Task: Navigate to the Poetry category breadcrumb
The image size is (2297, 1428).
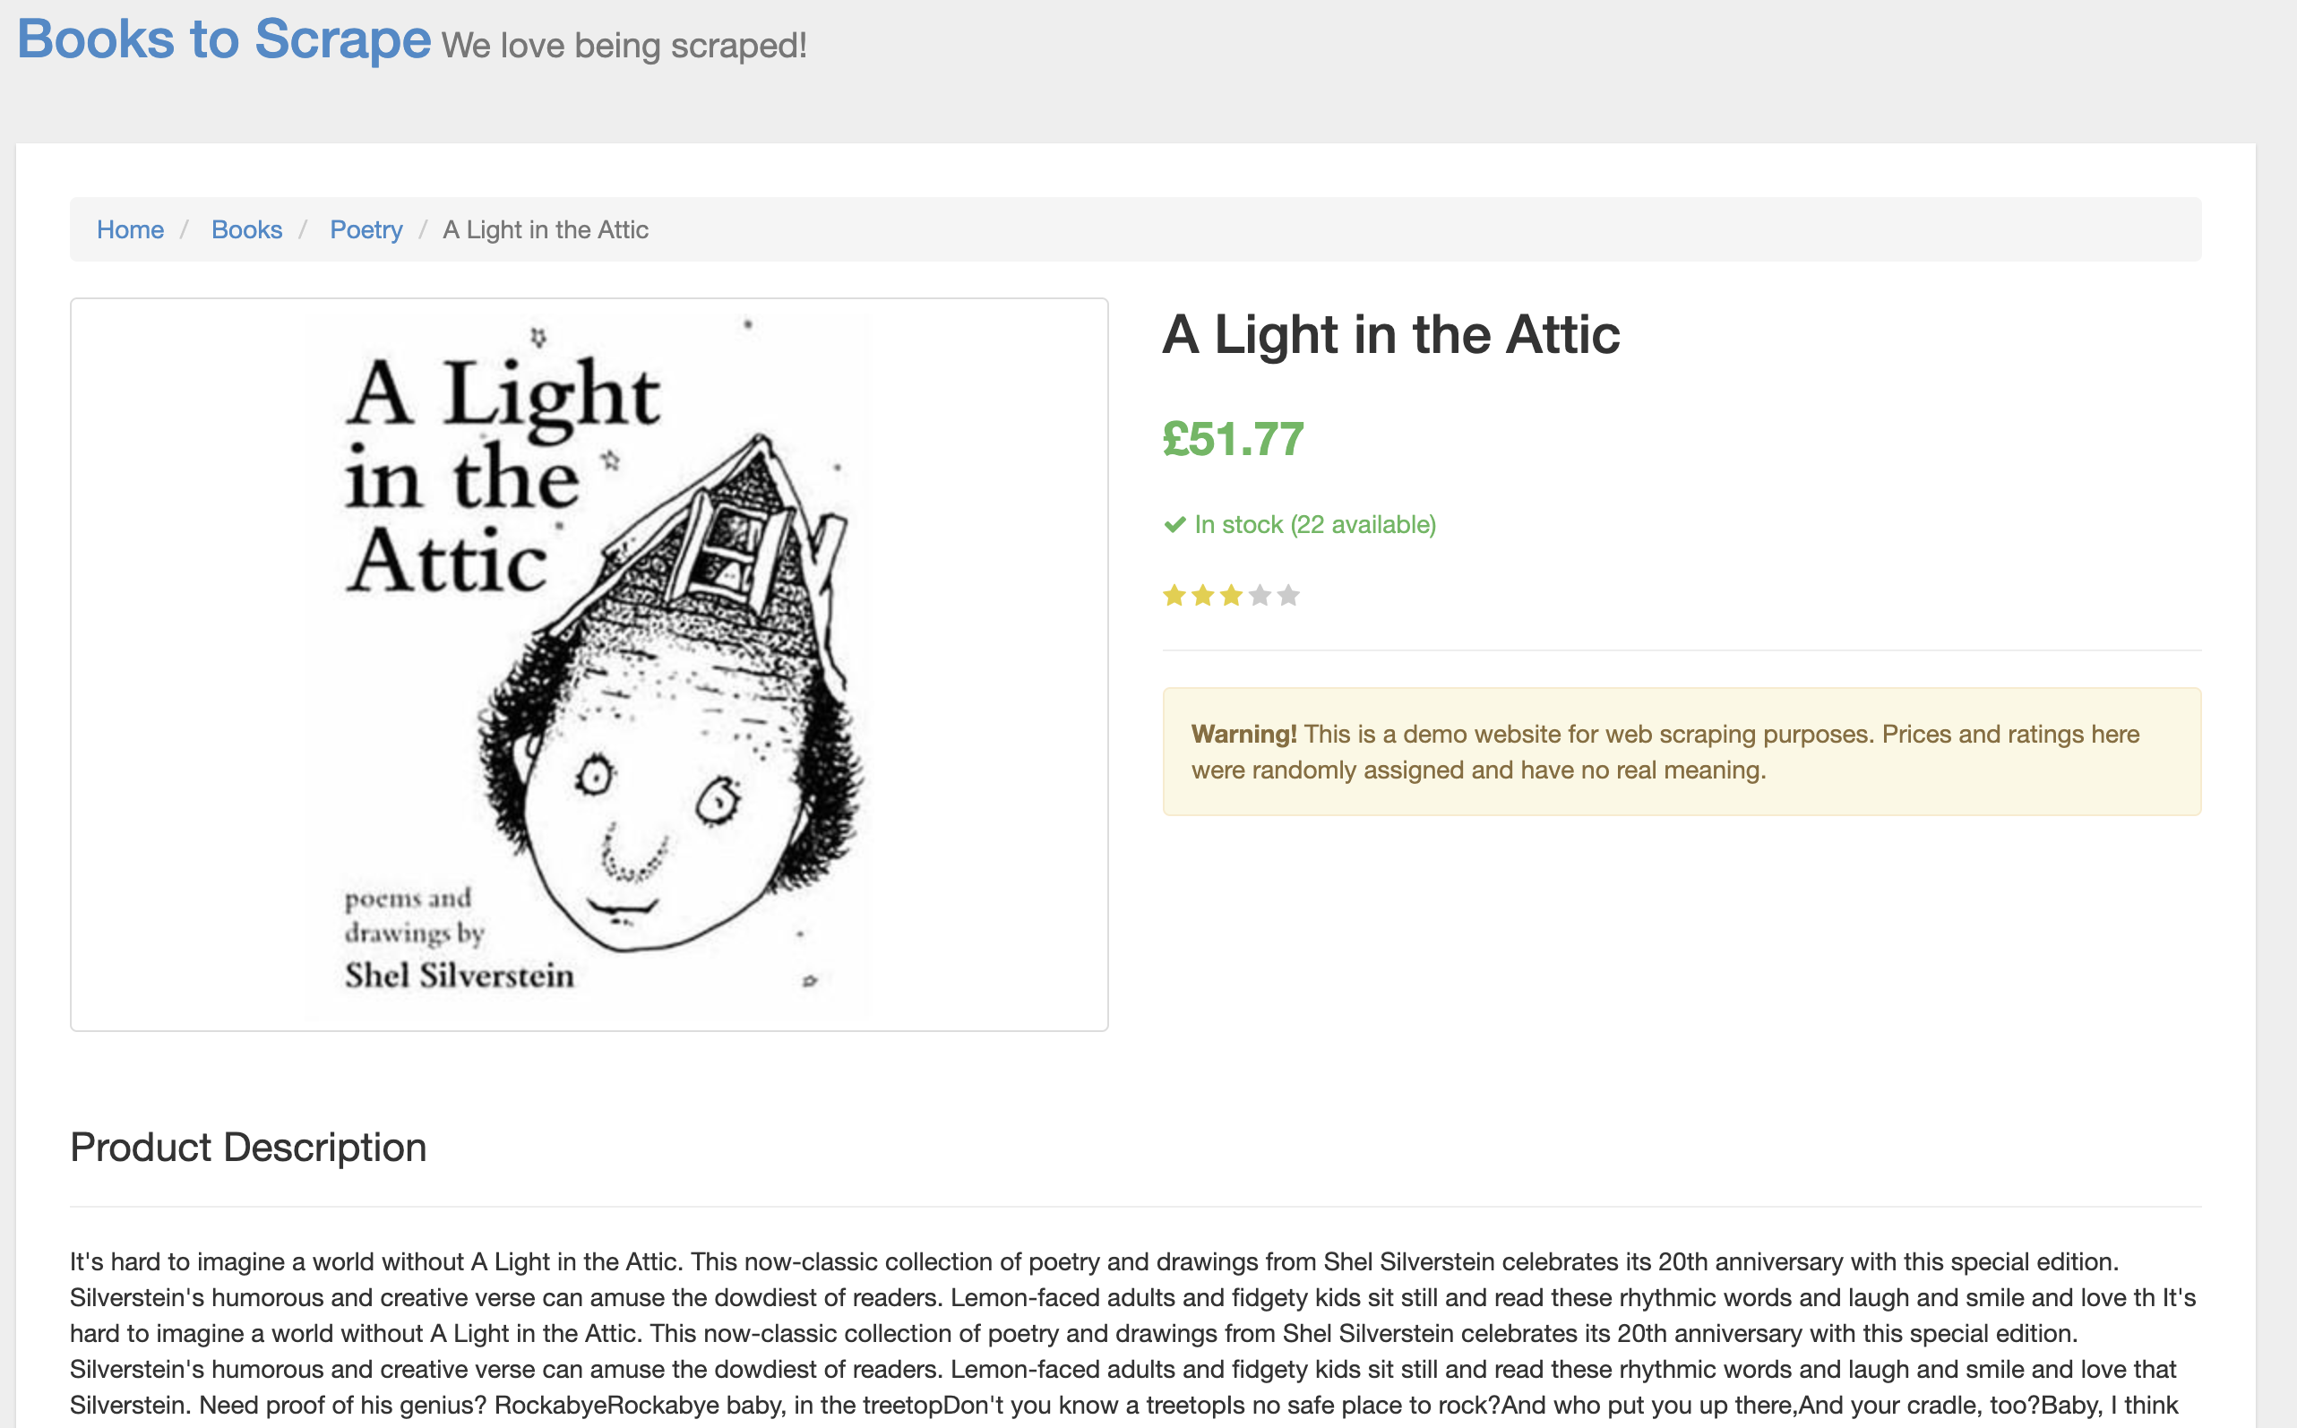Action: tap(366, 229)
